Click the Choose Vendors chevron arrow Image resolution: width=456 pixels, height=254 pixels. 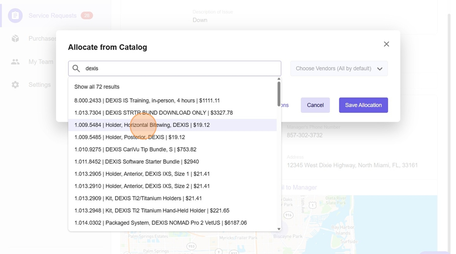coord(379,69)
